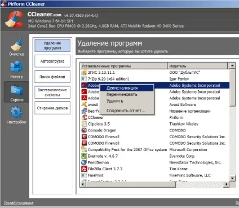The width and height of the screenshot is (239, 208).
Task: Click publisher Microsoft Corporation cell
Action: pyautogui.click(x=188, y=149)
